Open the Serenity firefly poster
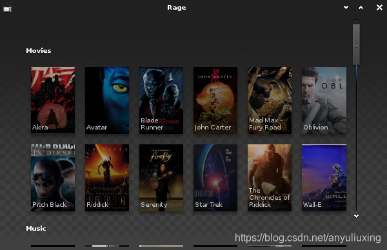The image size is (387, 250). [x=161, y=178]
